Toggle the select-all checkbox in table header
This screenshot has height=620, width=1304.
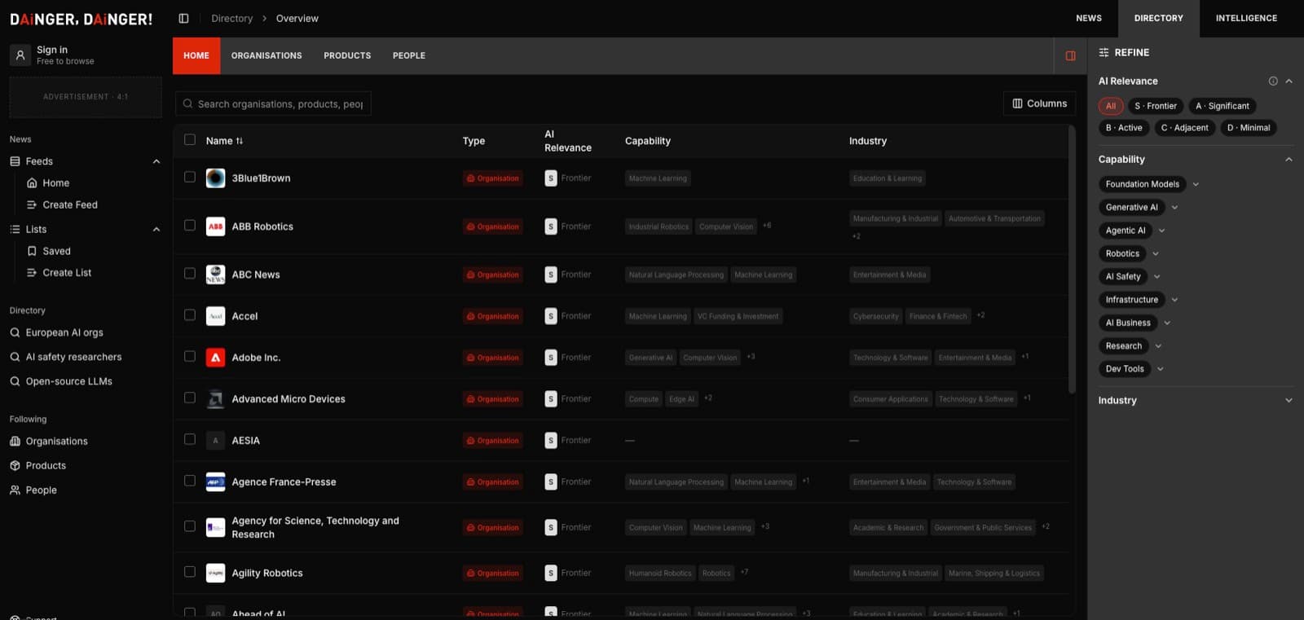(190, 139)
